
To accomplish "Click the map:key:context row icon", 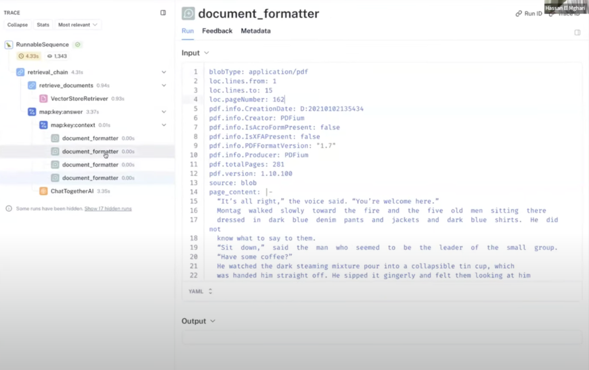I will [x=44, y=125].
